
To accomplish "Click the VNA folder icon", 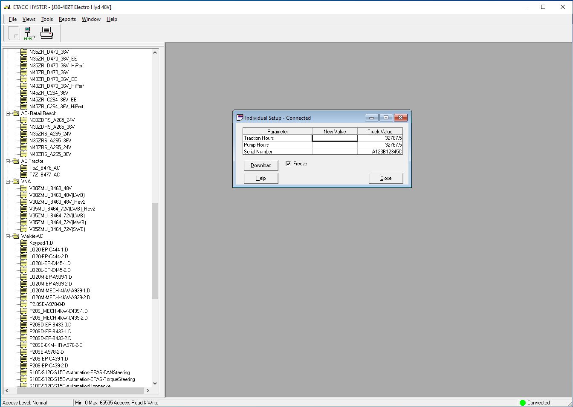I will [x=16, y=182].
